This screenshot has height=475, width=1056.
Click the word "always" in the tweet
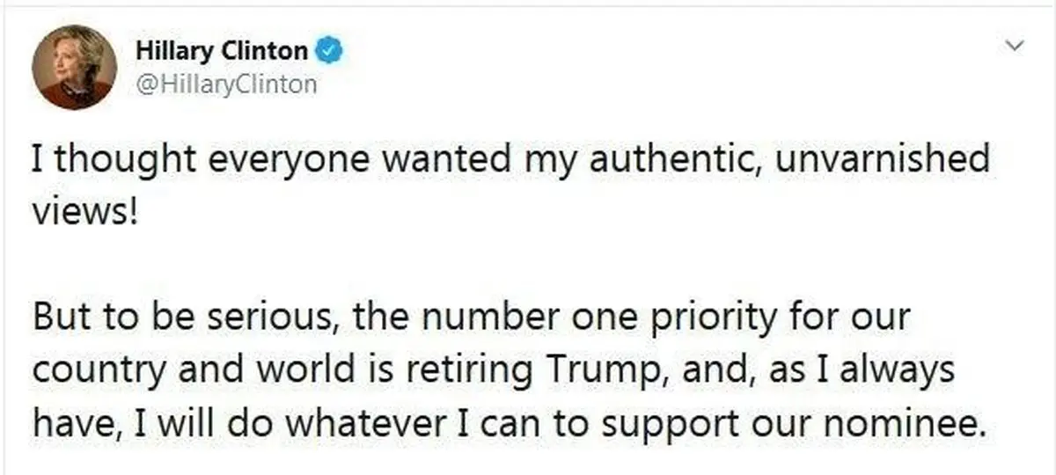[899, 371]
